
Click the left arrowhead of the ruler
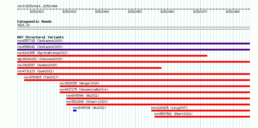[18, 9]
